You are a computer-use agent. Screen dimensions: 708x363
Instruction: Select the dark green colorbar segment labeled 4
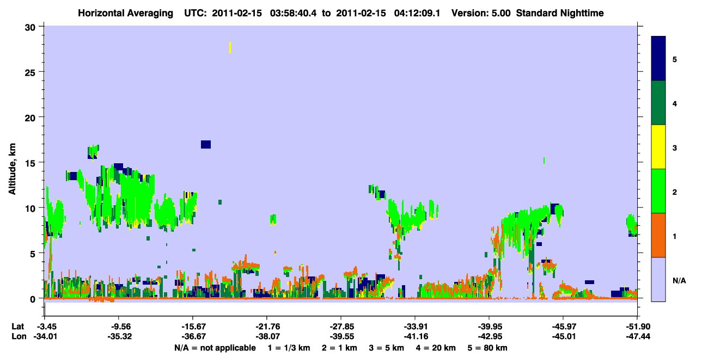point(658,103)
